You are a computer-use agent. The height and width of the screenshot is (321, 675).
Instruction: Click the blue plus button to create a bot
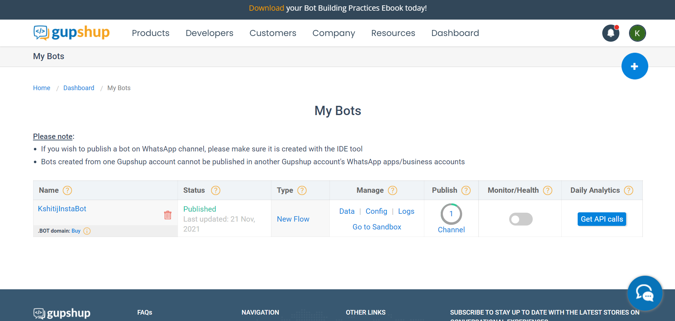[x=635, y=66]
